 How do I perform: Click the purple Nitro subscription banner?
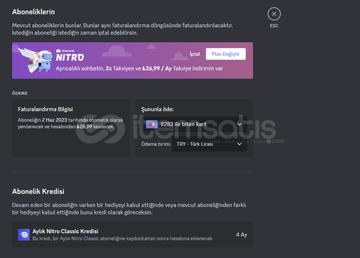[133, 60]
